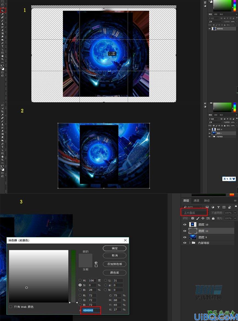
Task: Click the out-of-gamut cube icon in color picker
Action: click(96, 263)
